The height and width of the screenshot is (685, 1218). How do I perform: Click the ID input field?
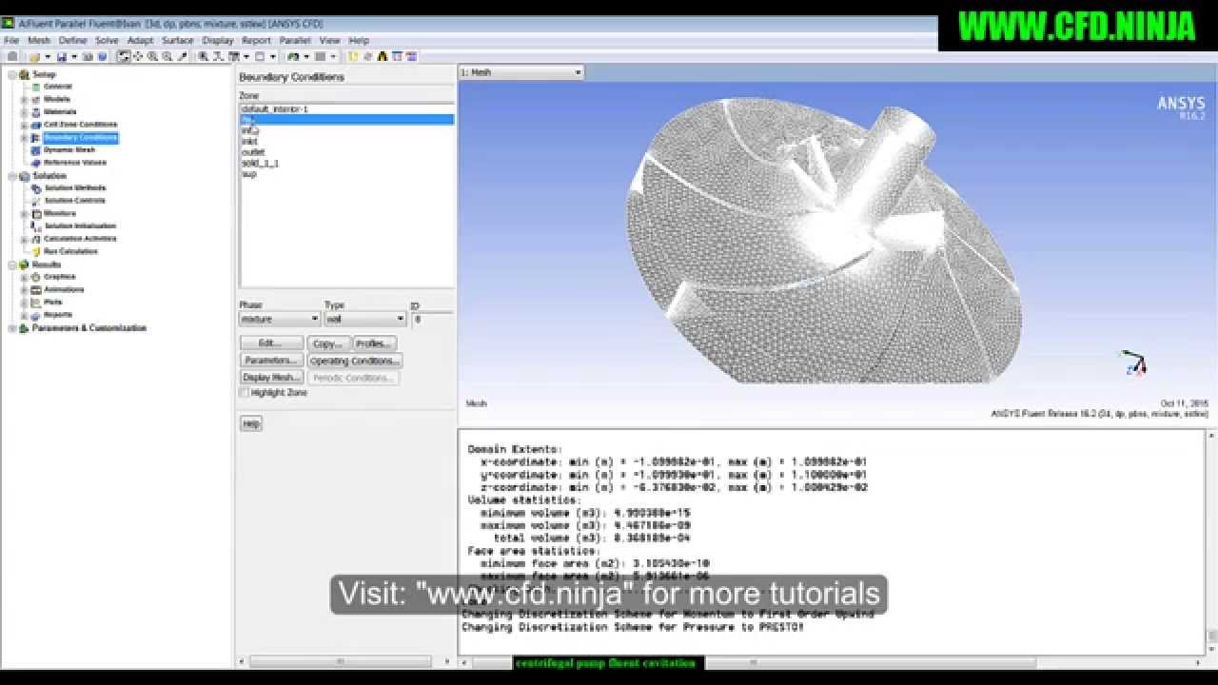tap(432, 320)
